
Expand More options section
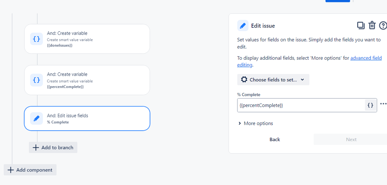256,123
